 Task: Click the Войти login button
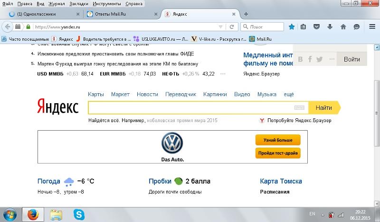click(x=351, y=59)
